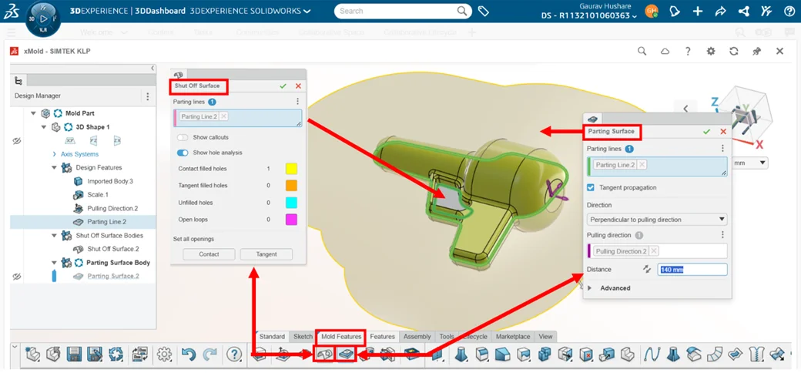801x373 pixels.
Task: Collapse the 3D Shape 1 node
Action: [44, 126]
